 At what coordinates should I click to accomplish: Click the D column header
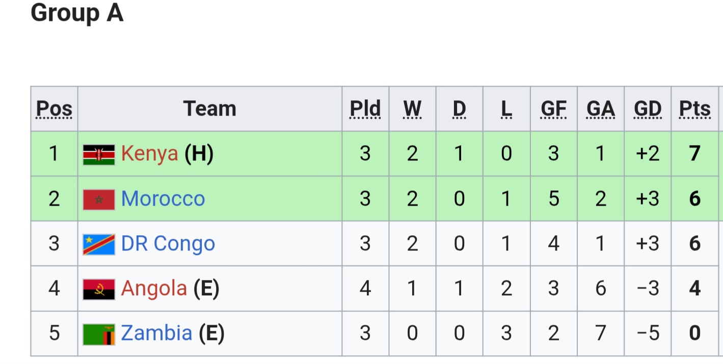click(x=459, y=109)
